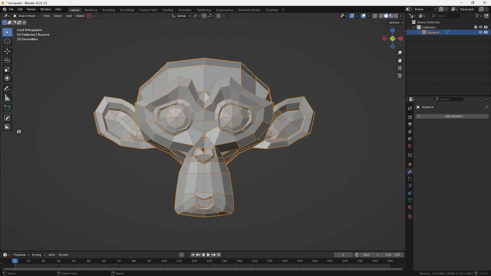Open the Global transform orientation dropdown

click(181, 16)
